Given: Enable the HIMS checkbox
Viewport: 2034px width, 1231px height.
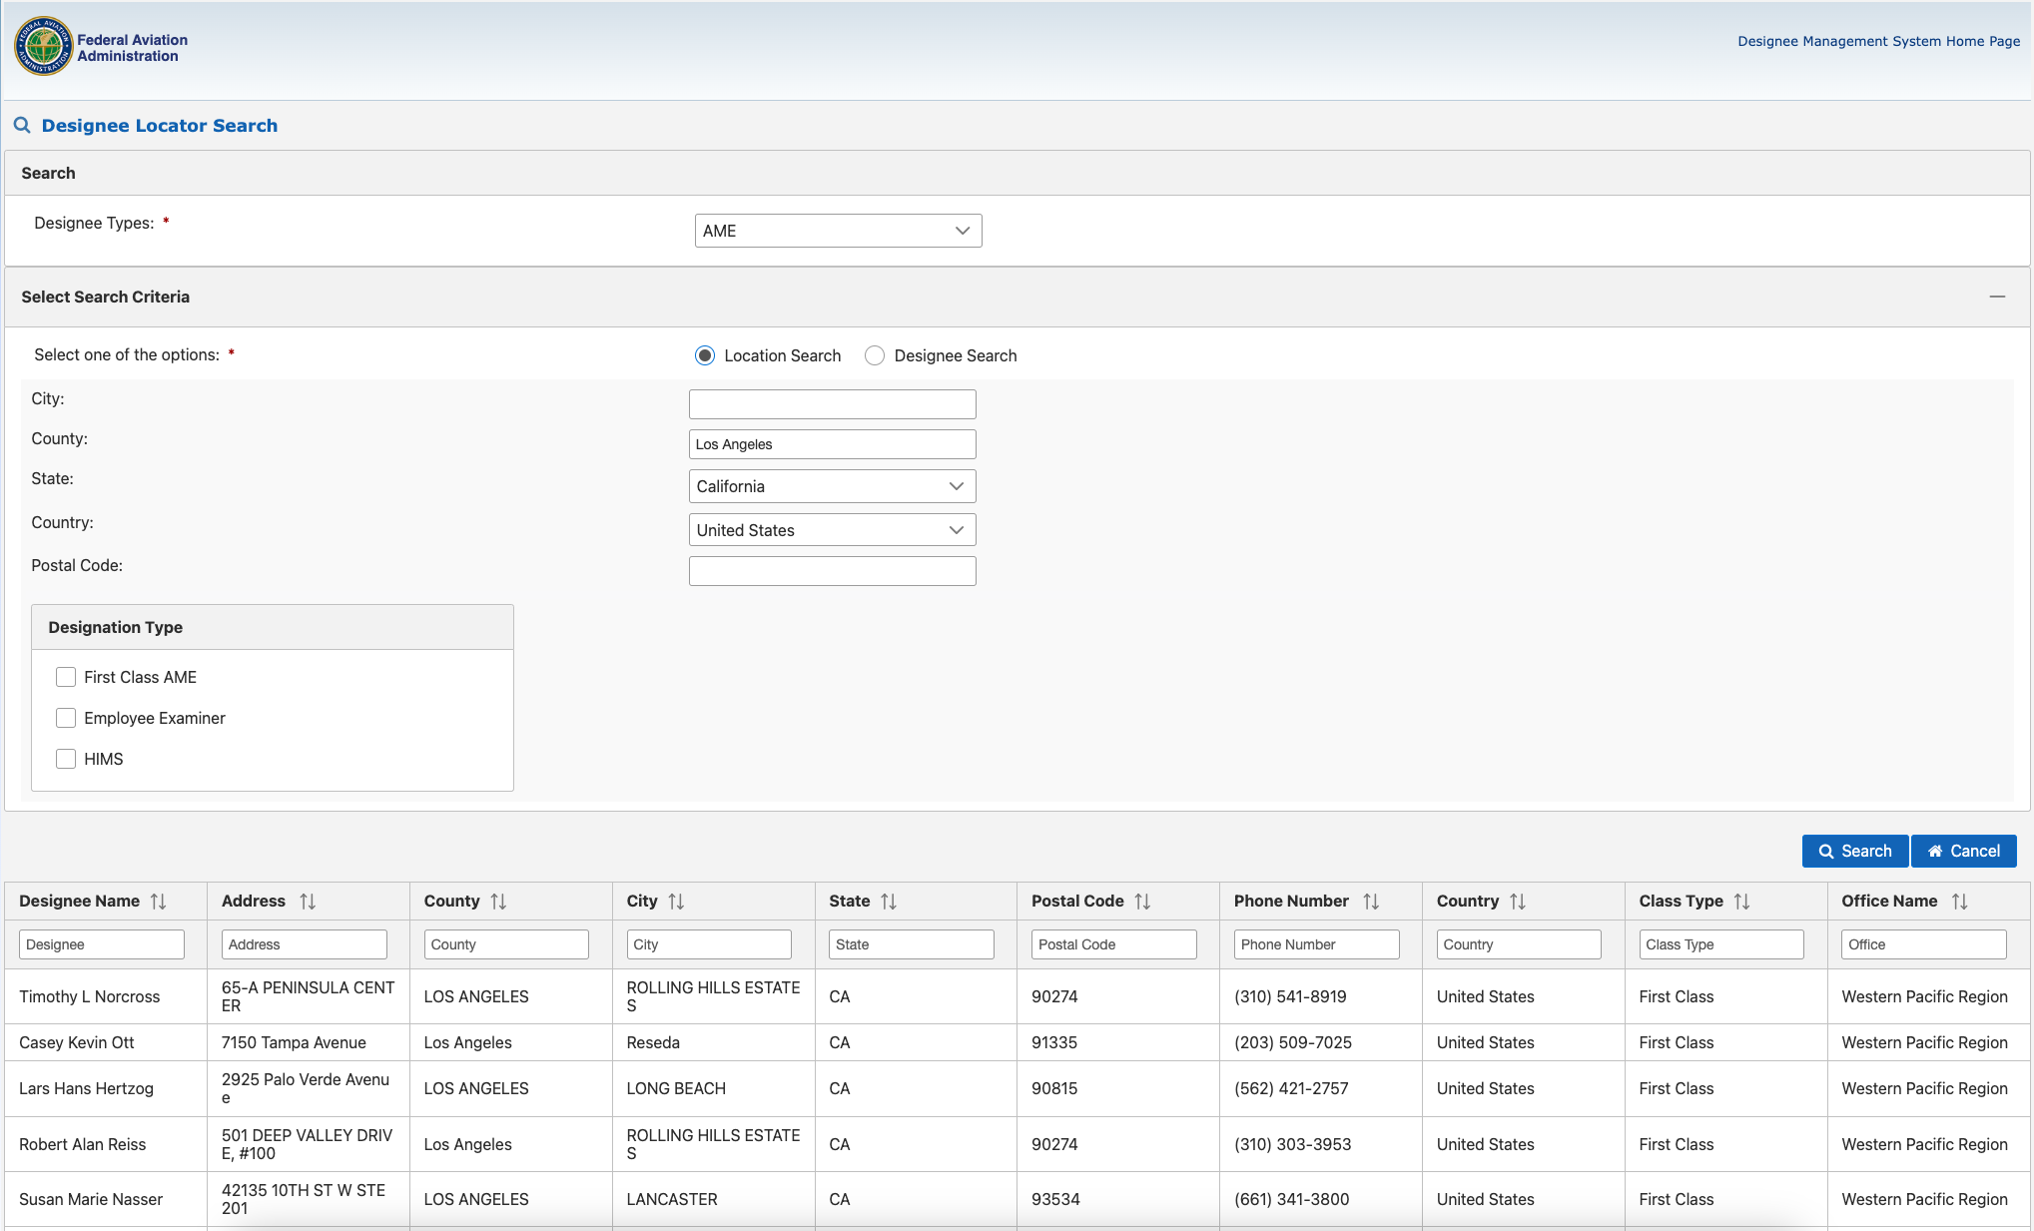Looking at the screenshot, I should pos(66,759).
